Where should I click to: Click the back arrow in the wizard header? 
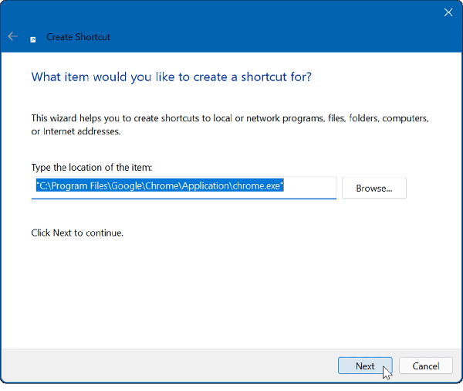point(12,36)
